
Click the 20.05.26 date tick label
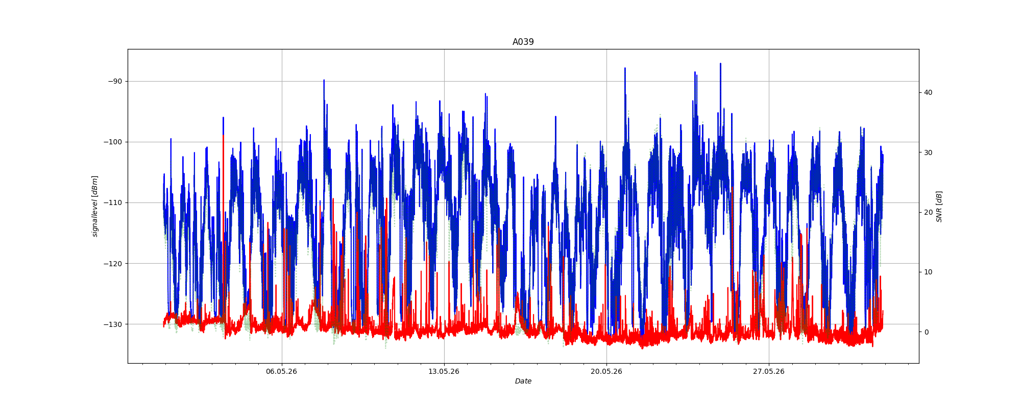pyautogui.click(x=606, y=371)
